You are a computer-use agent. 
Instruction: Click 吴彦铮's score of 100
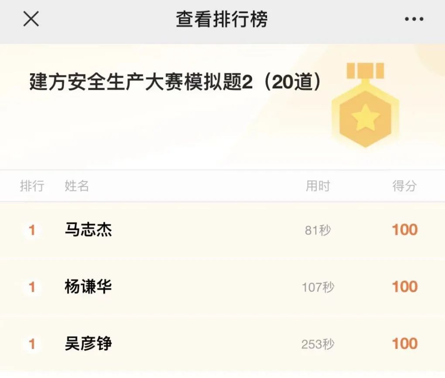pyautogui.click(x=404, y=344)
